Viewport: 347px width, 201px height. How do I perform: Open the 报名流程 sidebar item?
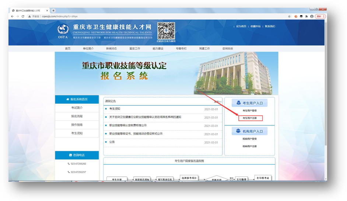(x=77, y=116)
